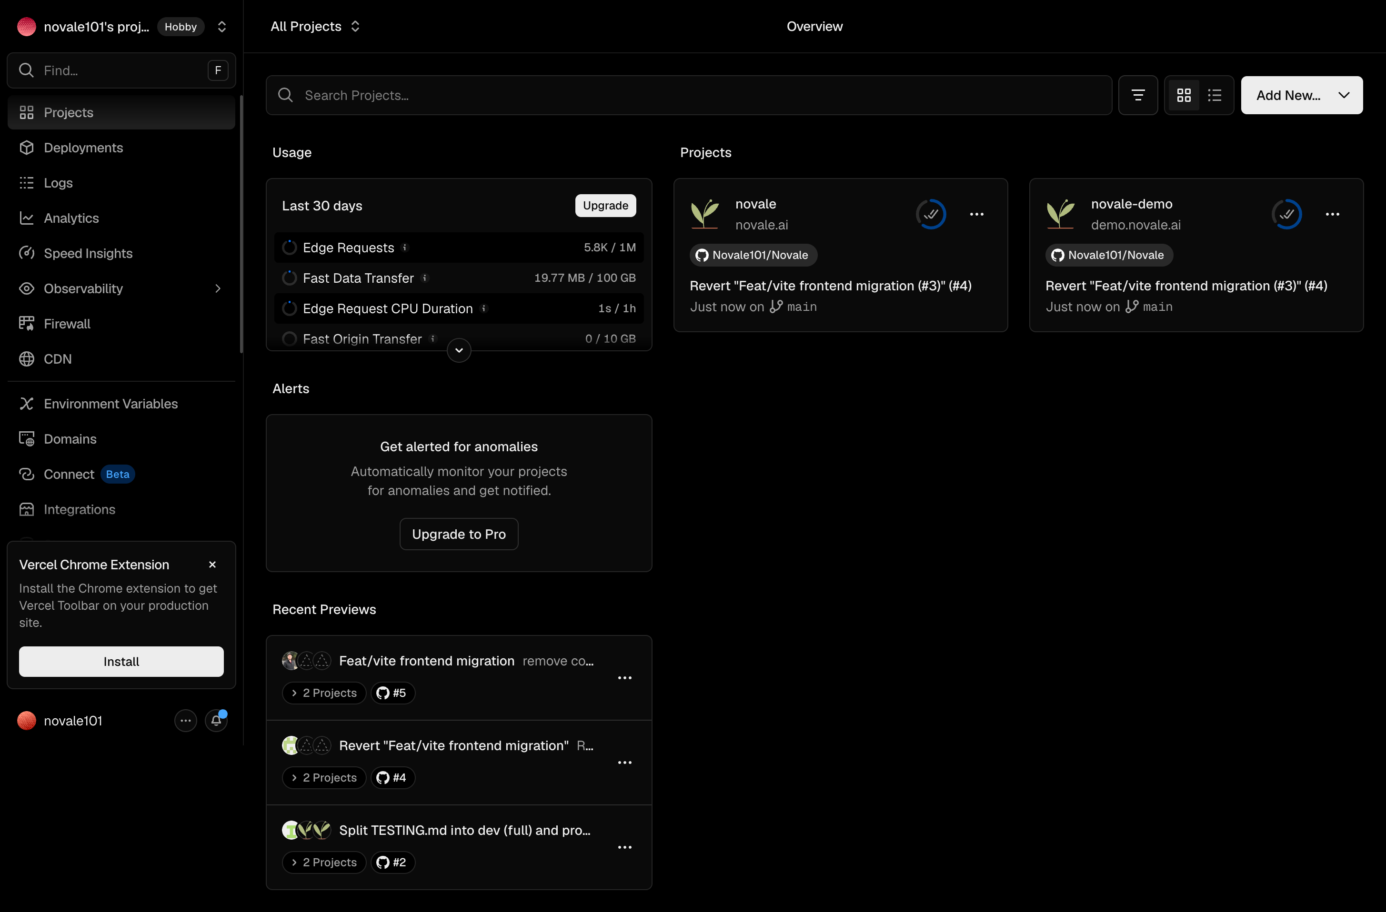The width and height of the screenshot is (1386, 912).
Task: Click info icon next to Fast Data Transfer
Action: [x=424, y=278]
